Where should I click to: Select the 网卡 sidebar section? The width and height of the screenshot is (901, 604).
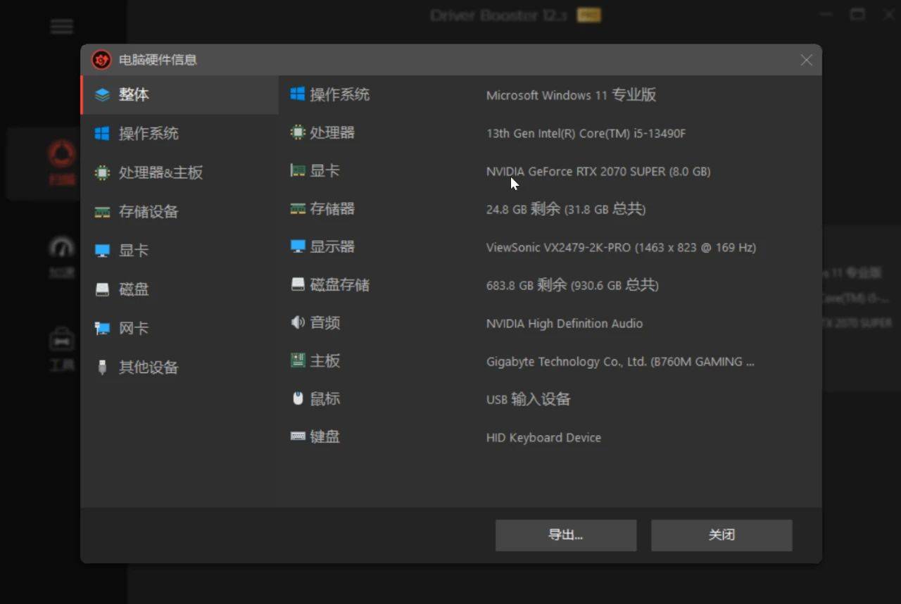click(180, 328)
